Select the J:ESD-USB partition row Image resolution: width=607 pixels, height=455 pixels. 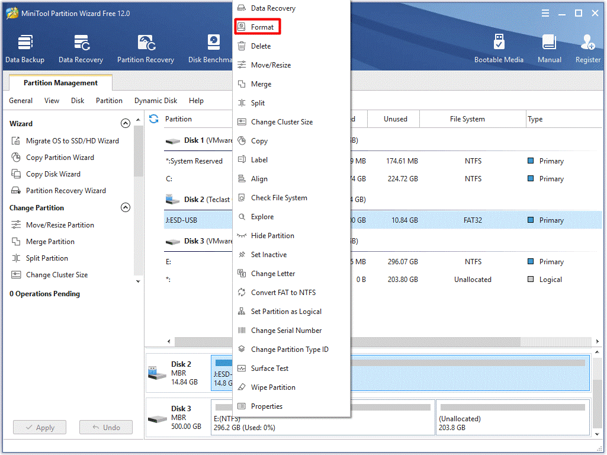coord(383,220)
